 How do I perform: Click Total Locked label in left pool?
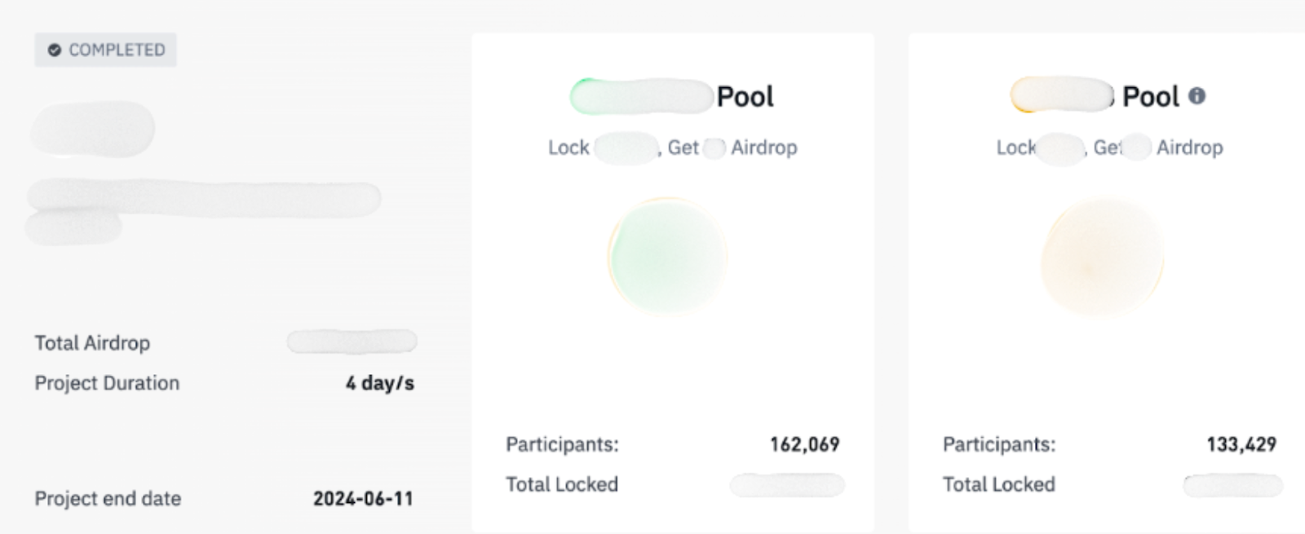click(562, 484)
